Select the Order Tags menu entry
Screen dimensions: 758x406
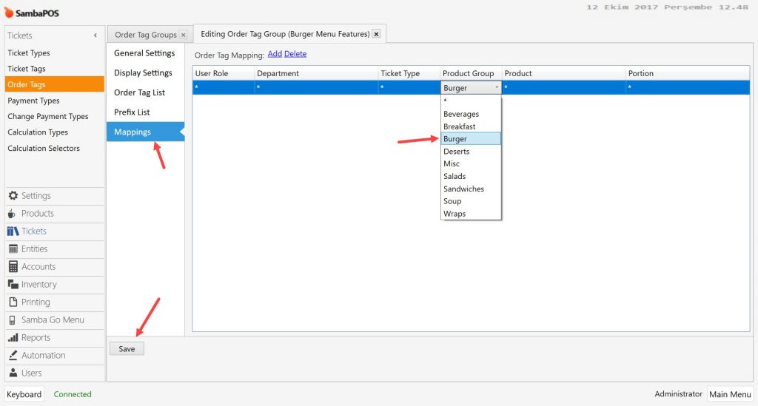[x=55, y=84]
